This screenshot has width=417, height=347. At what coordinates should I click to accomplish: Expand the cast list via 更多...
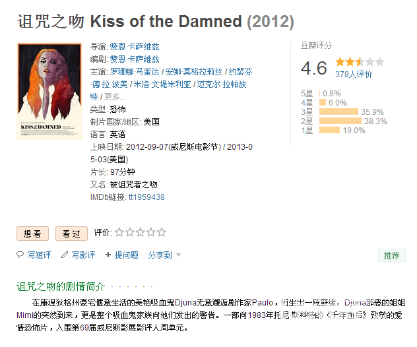pos(115,97)
